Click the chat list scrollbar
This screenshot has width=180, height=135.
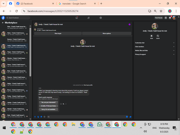[30, 52]
